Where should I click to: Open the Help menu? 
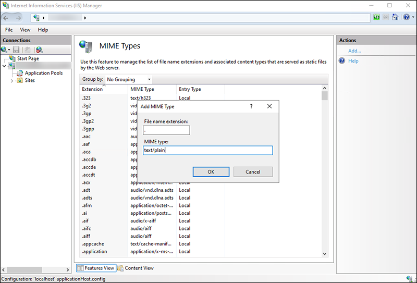coord(43,30)
